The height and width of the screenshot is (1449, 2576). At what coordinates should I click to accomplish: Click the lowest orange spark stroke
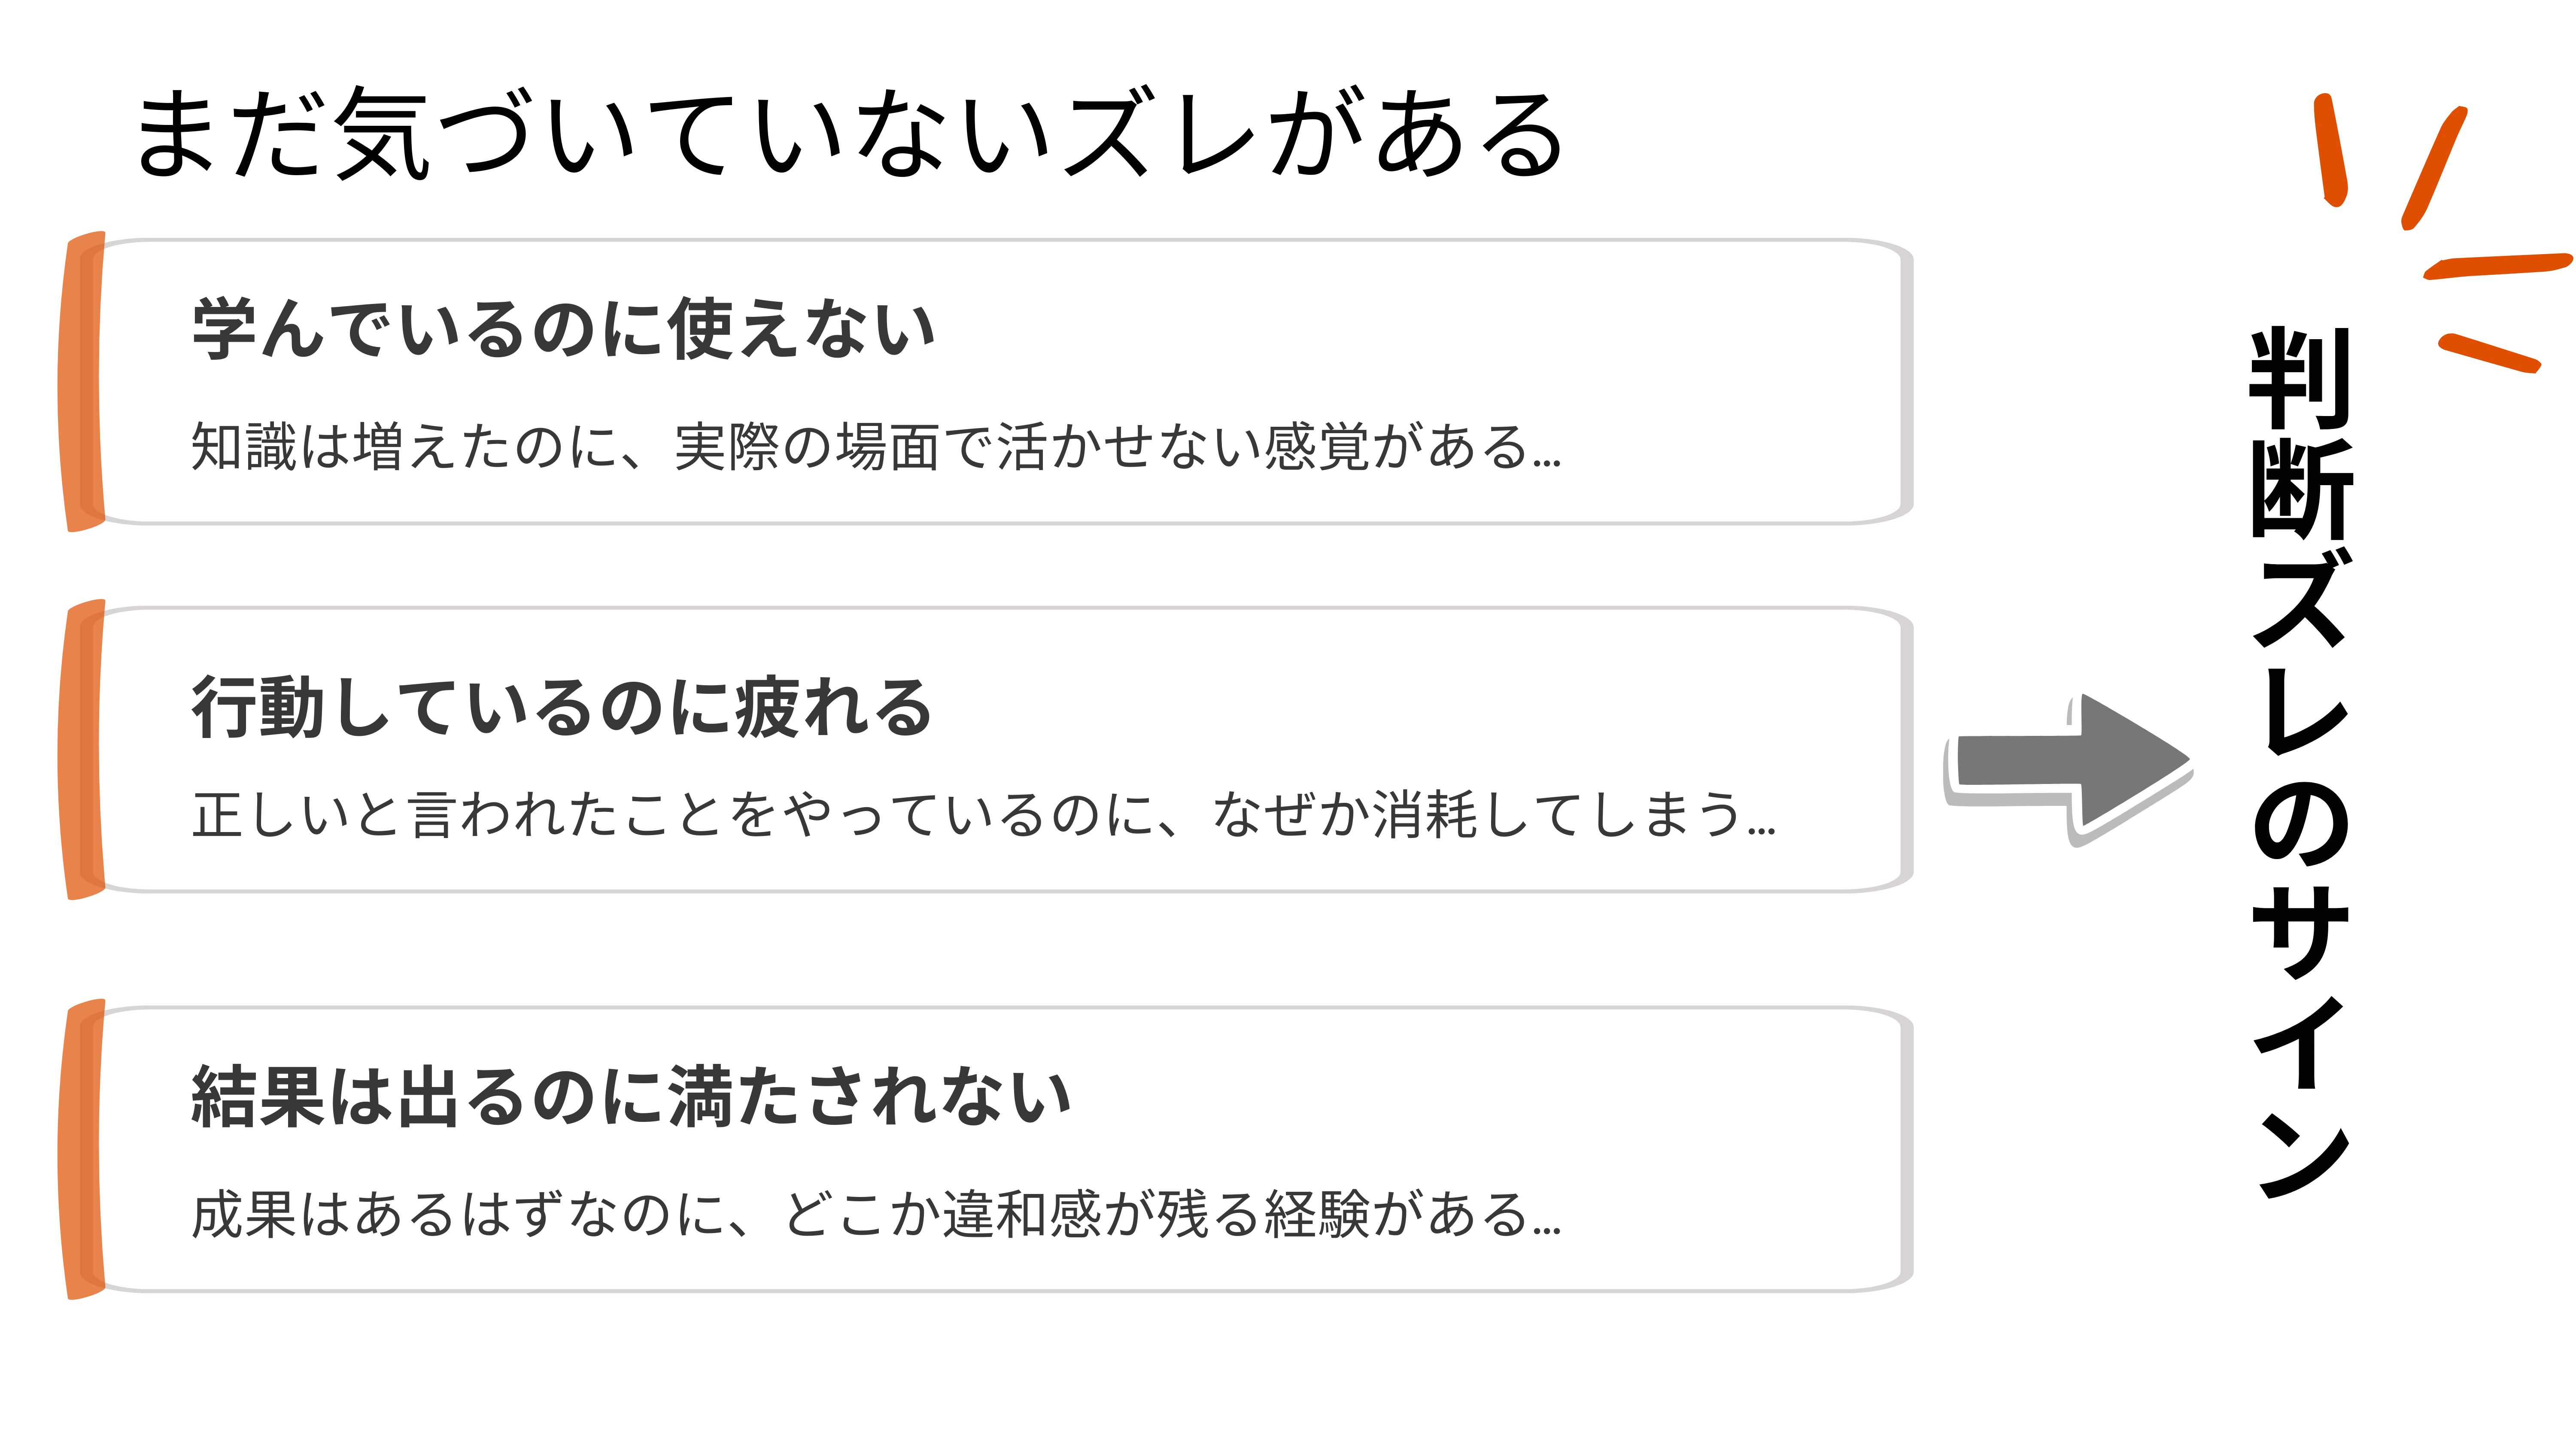coord(2489,352)
